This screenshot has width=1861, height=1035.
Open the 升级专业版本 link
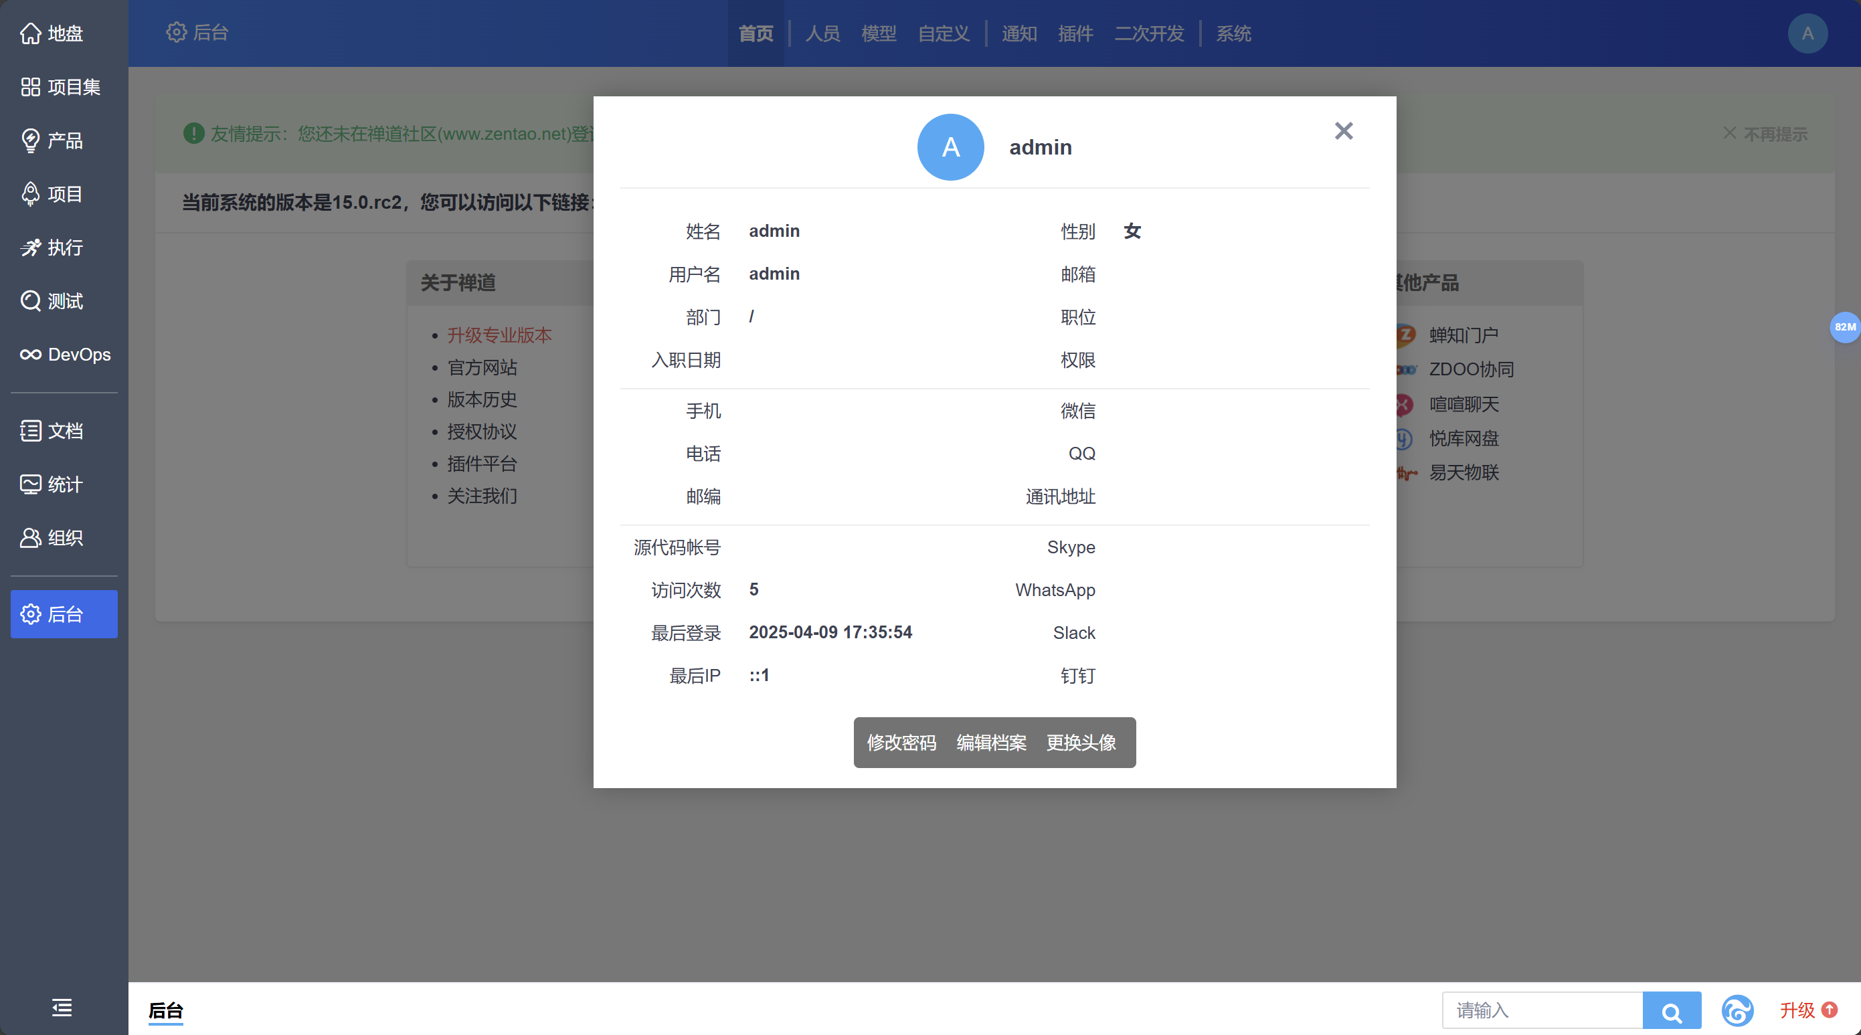click(499, 335)
